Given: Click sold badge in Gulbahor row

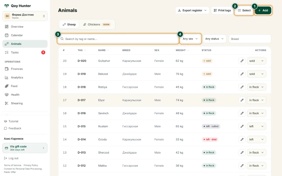Looking at the screenshot, I should [207, 61].
